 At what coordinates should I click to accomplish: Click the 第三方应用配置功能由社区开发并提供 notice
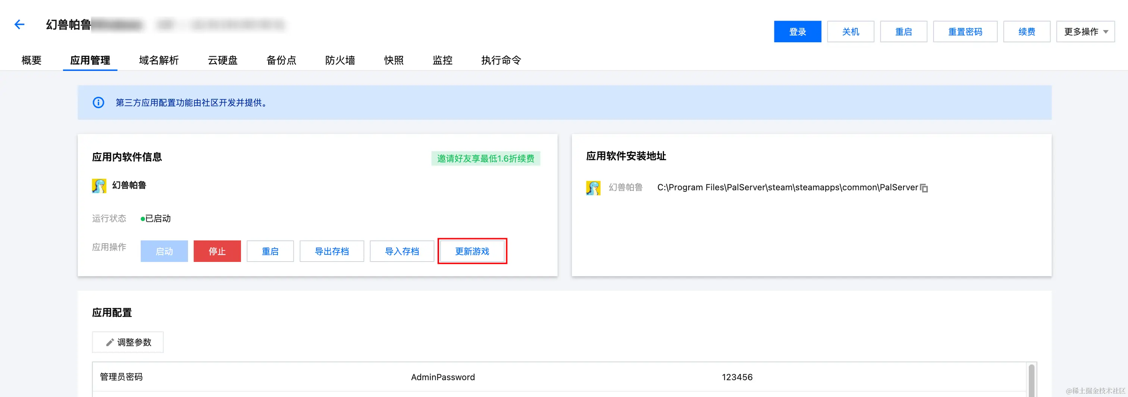192,103
